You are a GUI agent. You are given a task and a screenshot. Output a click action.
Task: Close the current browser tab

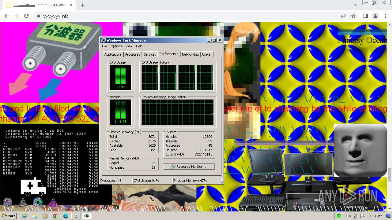tap(71, 5)
